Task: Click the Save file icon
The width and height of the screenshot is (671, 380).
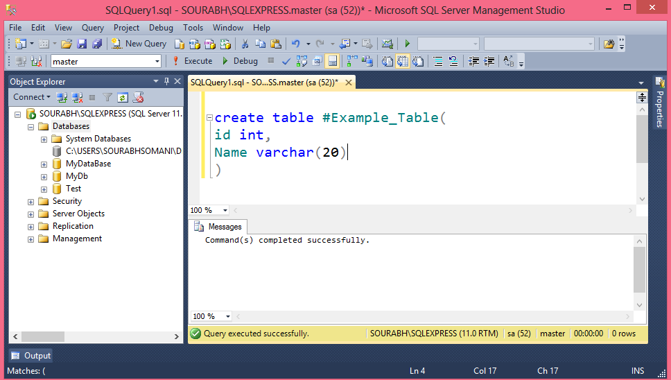Action: [82, 44]
